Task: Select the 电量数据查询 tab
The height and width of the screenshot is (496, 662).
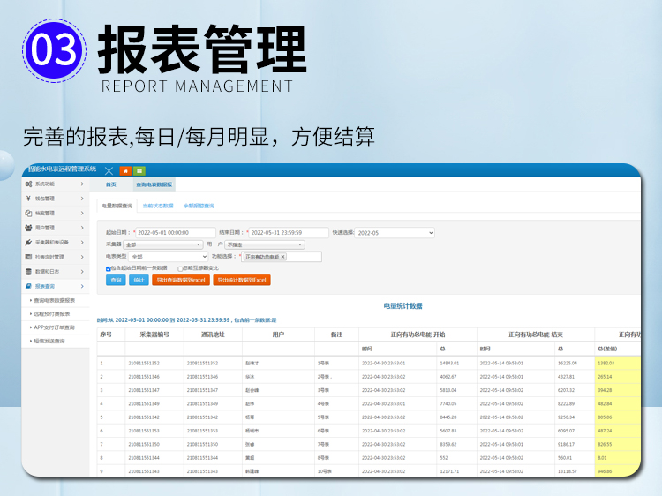Action: pos(117,206)
